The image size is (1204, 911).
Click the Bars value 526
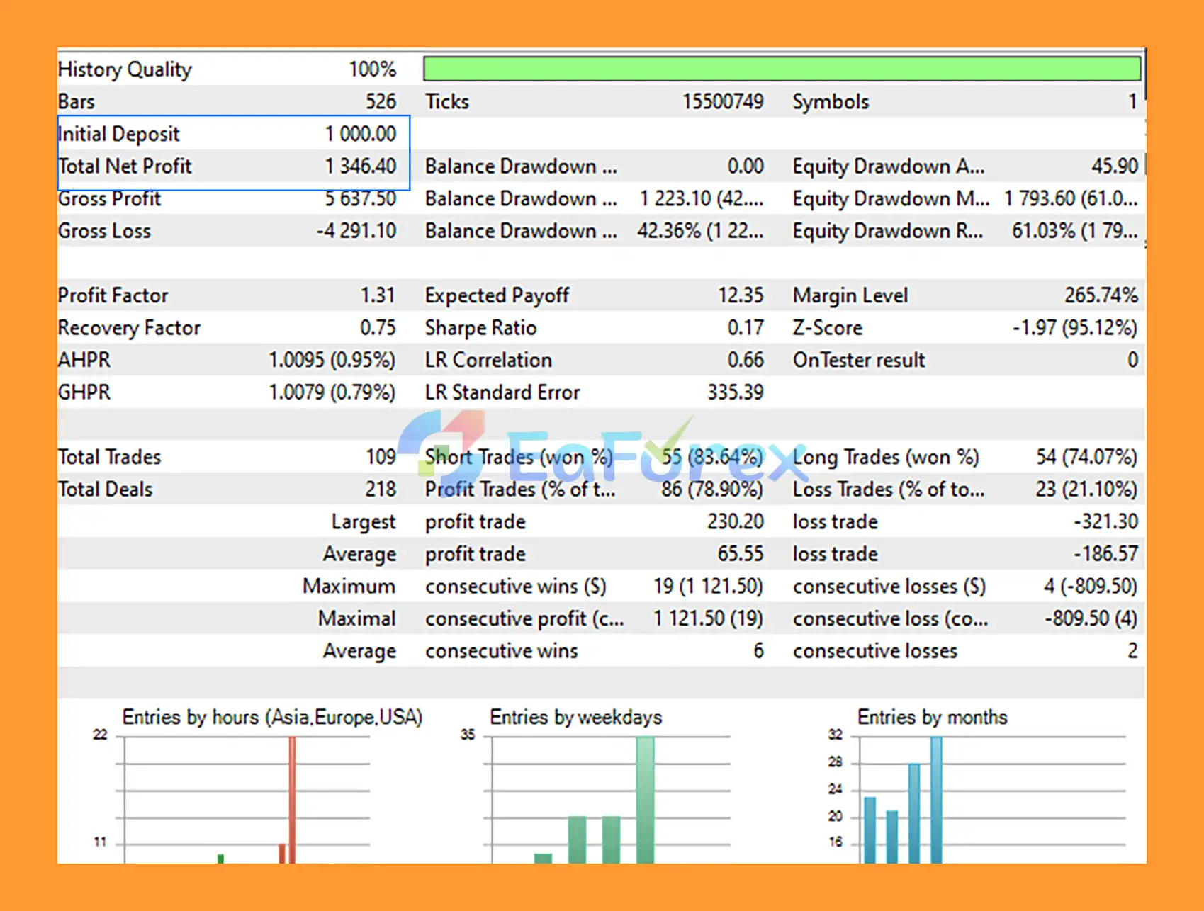point(381,101)
